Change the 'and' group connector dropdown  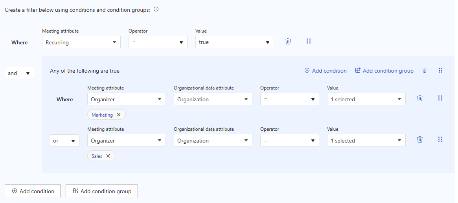19,73
